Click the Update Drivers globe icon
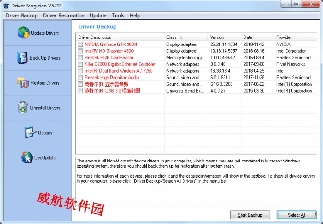 pos(24,33)
